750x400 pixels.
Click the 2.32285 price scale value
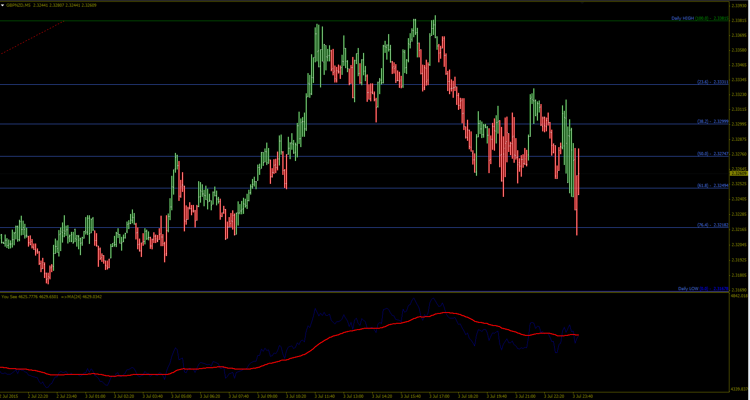coord(739,214)
